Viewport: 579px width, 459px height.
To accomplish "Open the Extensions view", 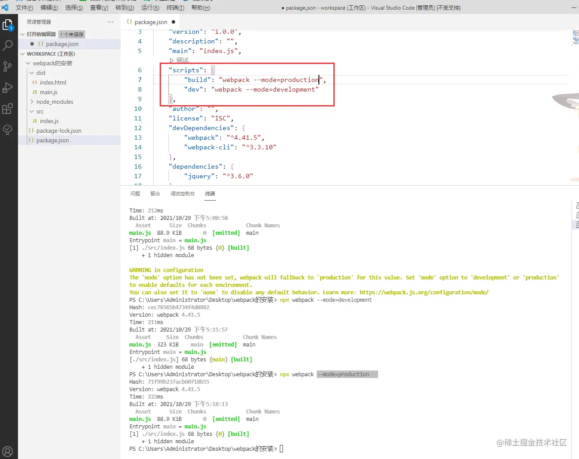I will pos(7,109).
